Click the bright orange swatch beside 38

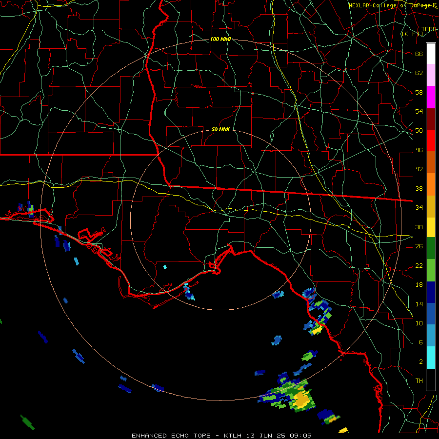pyautogui.click(x=431, y=184)
